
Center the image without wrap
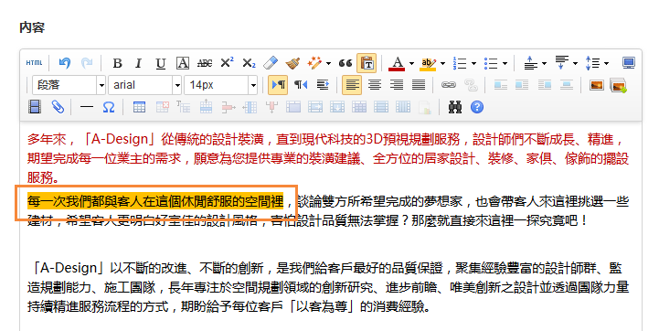coord(567,85)
